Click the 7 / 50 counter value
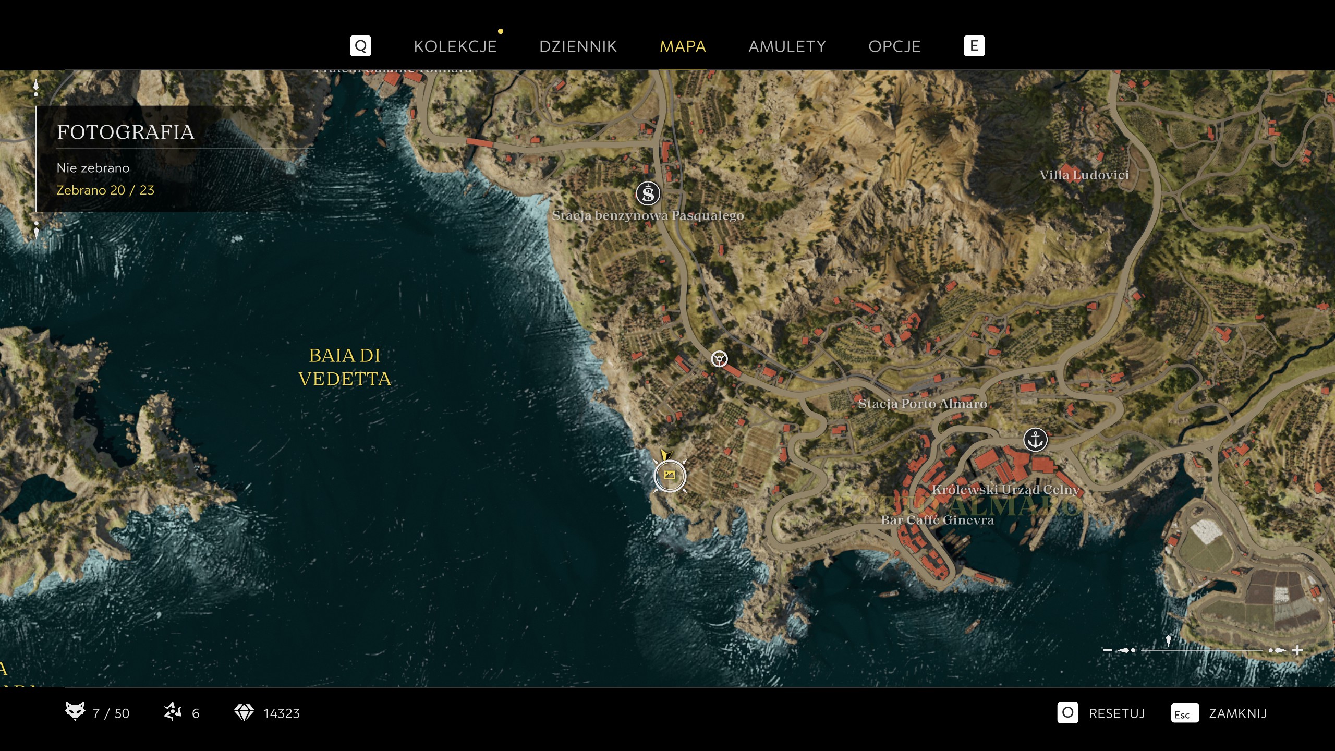 (x=111, y=713)
